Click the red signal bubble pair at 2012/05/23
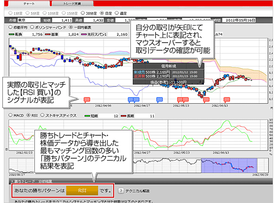The image size is (277, 203). point(183,100)
